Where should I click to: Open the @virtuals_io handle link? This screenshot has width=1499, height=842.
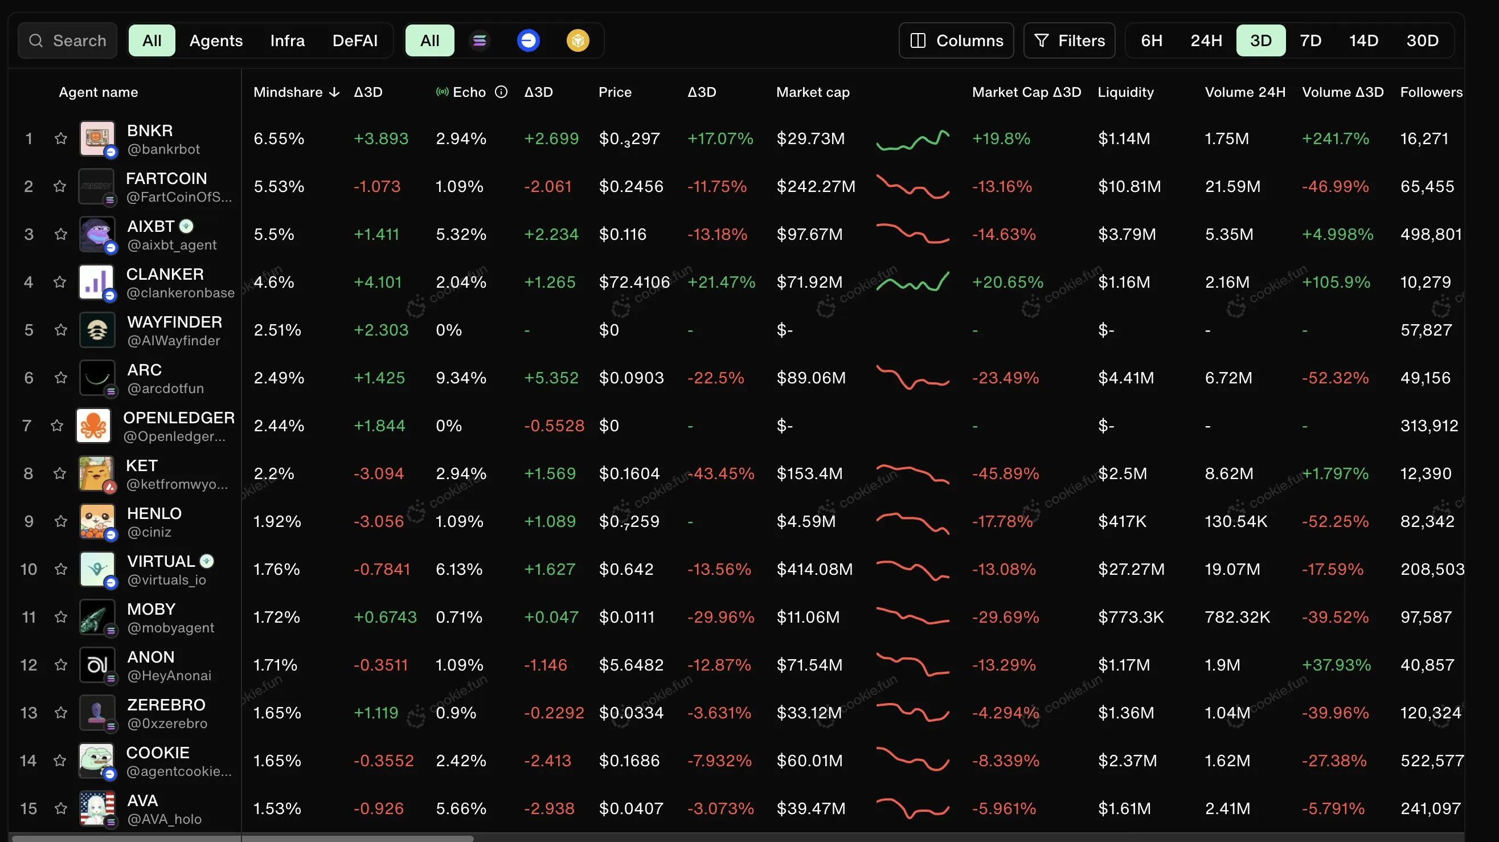(166, 580)
